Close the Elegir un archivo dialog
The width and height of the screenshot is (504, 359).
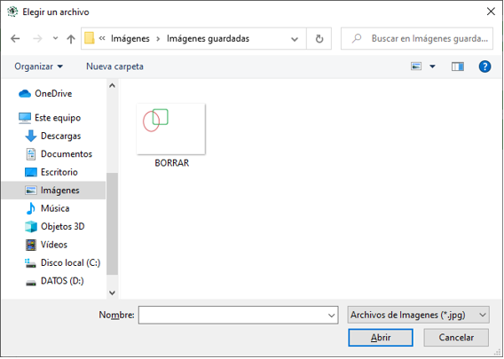(x=491, y=12)
